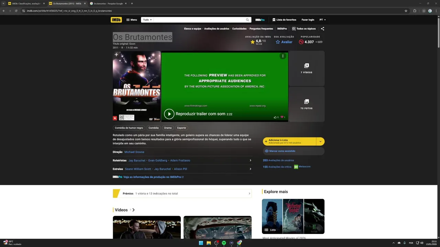Open star Alison Pill

coord(180,169)
